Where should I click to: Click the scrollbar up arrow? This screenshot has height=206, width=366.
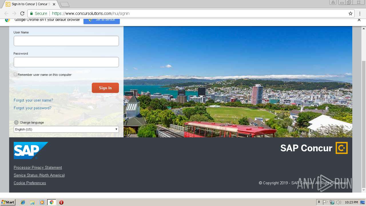364,28
